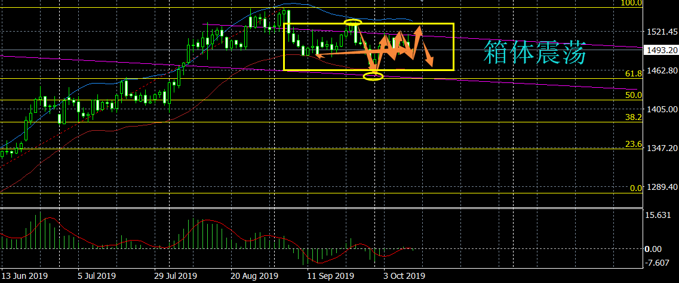The width and height of the screenshot is (679, 283).
Task: Select the Fibonacci 38.2 level label
Action: [634, 117]
